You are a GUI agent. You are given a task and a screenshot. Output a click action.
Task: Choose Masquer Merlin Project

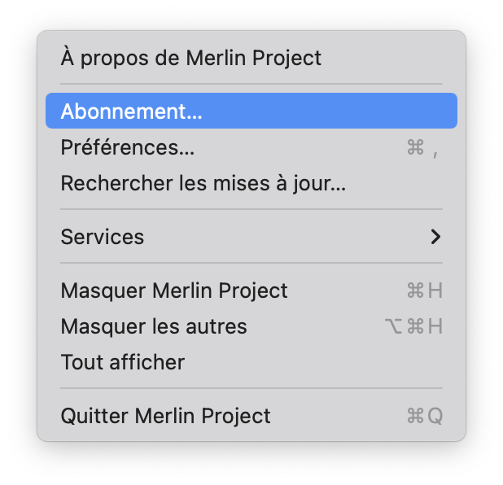point(174,291)
